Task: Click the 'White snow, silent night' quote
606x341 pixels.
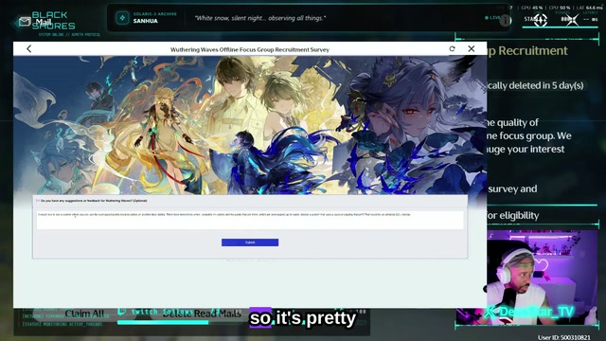Action: [x=259, y=18]
